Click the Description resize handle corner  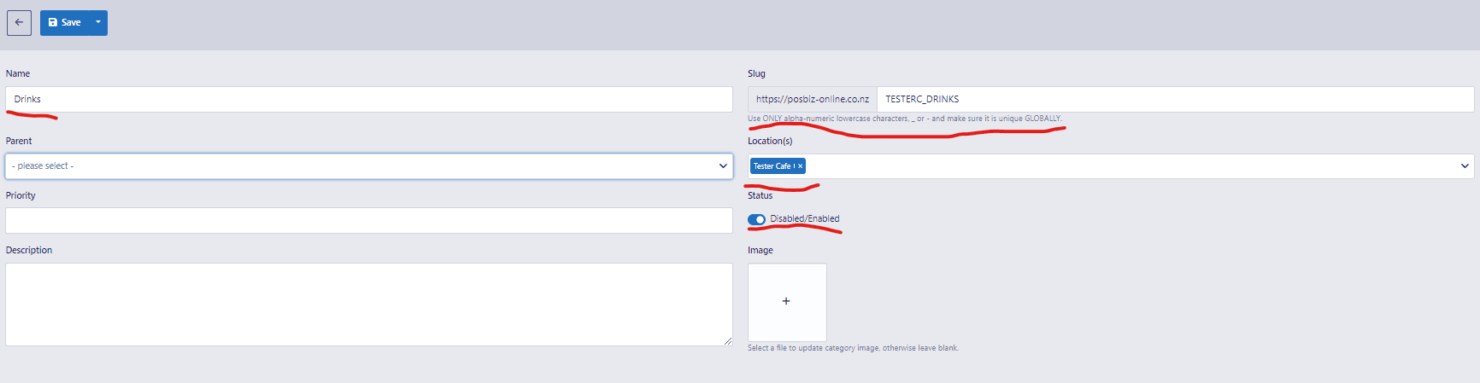(x=728, y=341)
